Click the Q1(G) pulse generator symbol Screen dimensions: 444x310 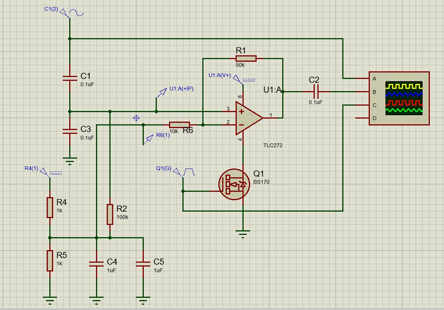(184, 172)
